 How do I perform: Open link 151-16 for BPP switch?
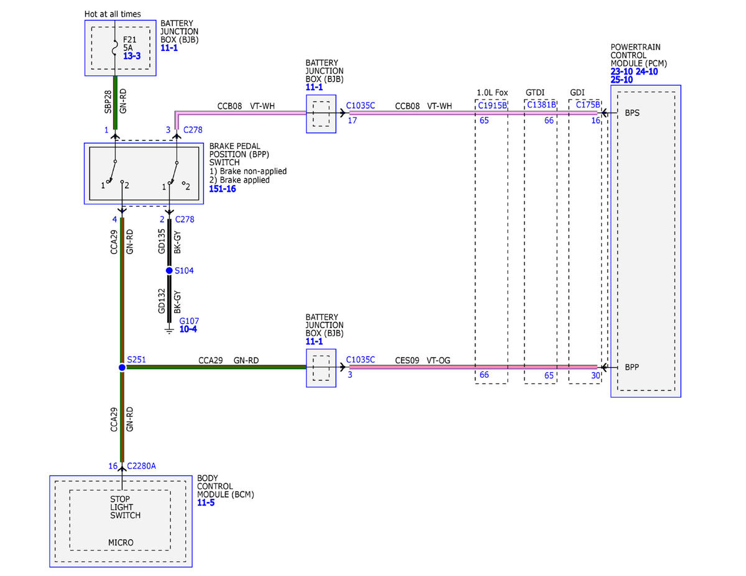coord(223,189)
